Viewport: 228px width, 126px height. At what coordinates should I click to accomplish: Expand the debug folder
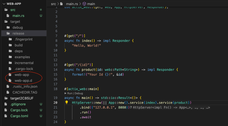(x=17, y=27)
